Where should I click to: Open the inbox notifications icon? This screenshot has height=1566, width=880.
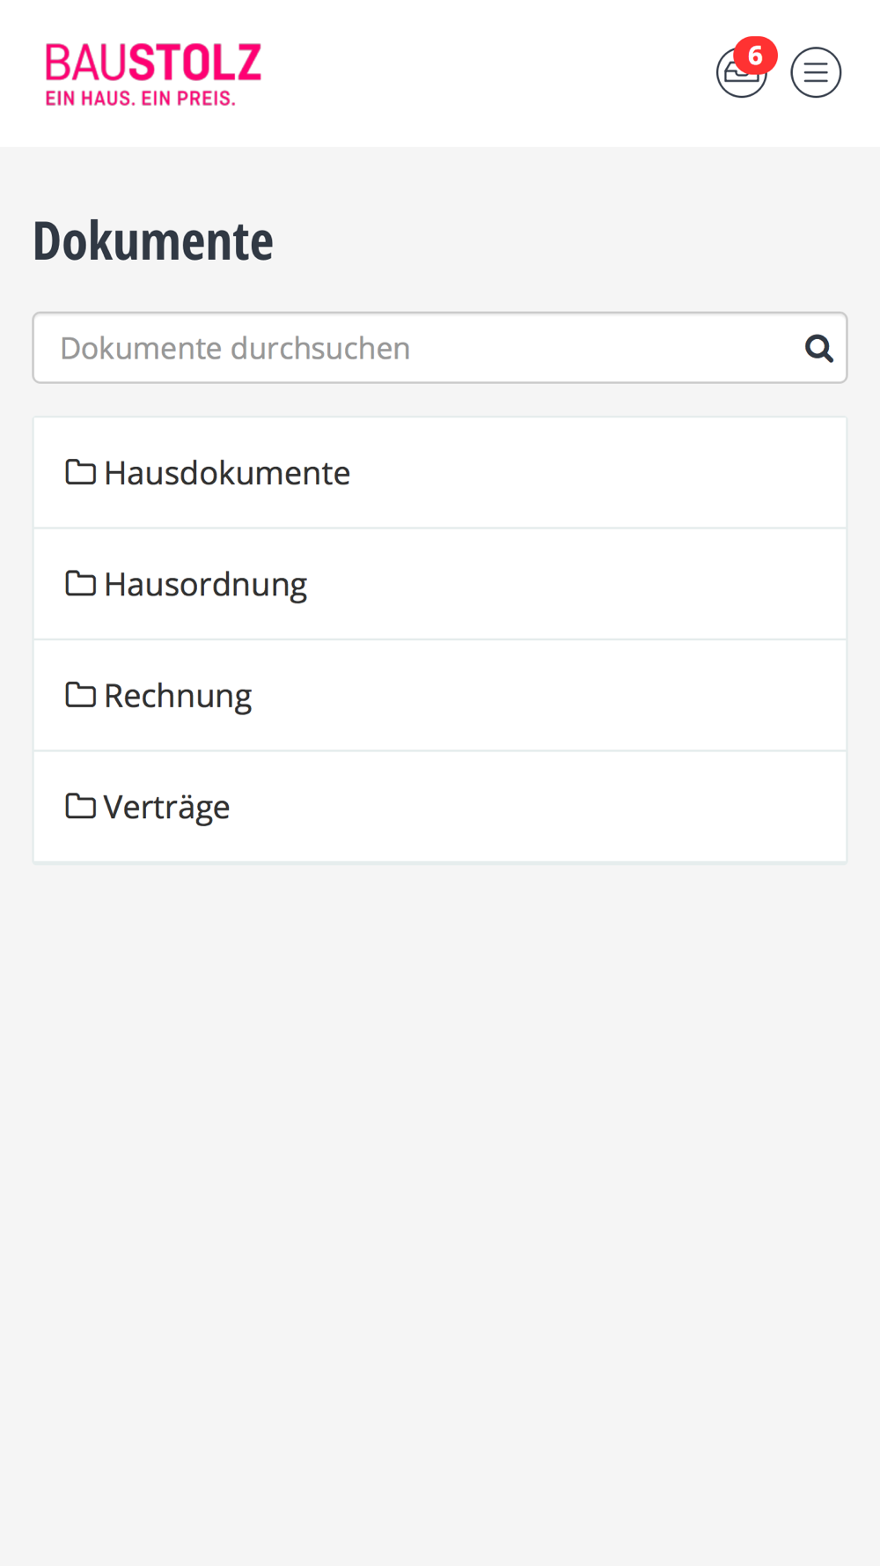pyautogui.click(x=741, y=73)
